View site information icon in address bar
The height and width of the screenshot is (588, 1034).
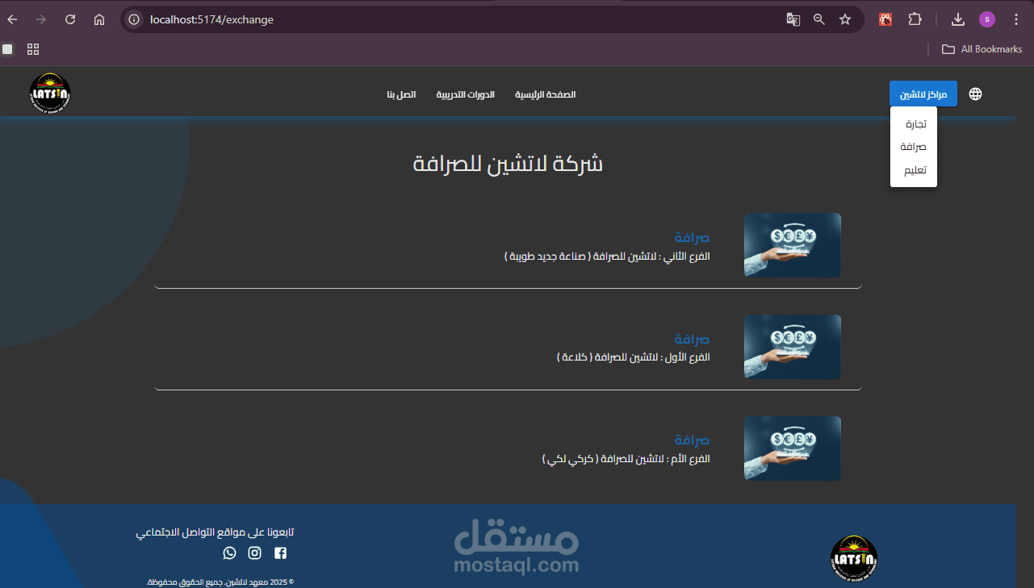(135, 19)
